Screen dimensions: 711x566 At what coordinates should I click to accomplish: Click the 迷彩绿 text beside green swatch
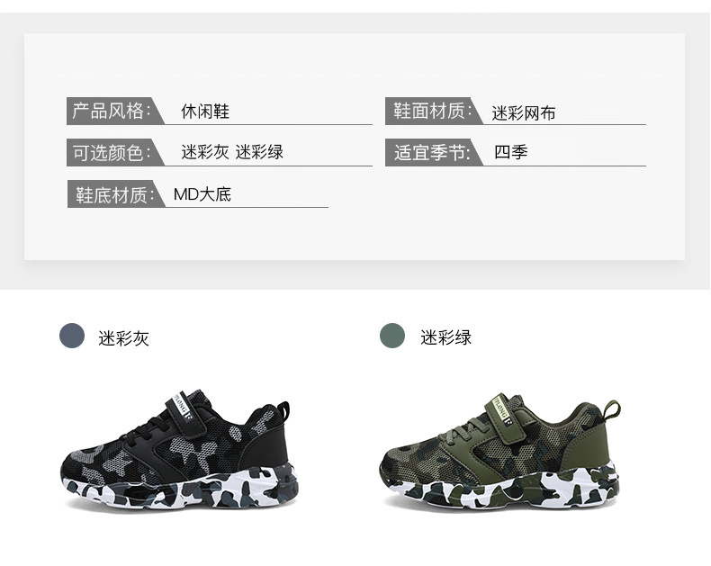coord(445,337)
